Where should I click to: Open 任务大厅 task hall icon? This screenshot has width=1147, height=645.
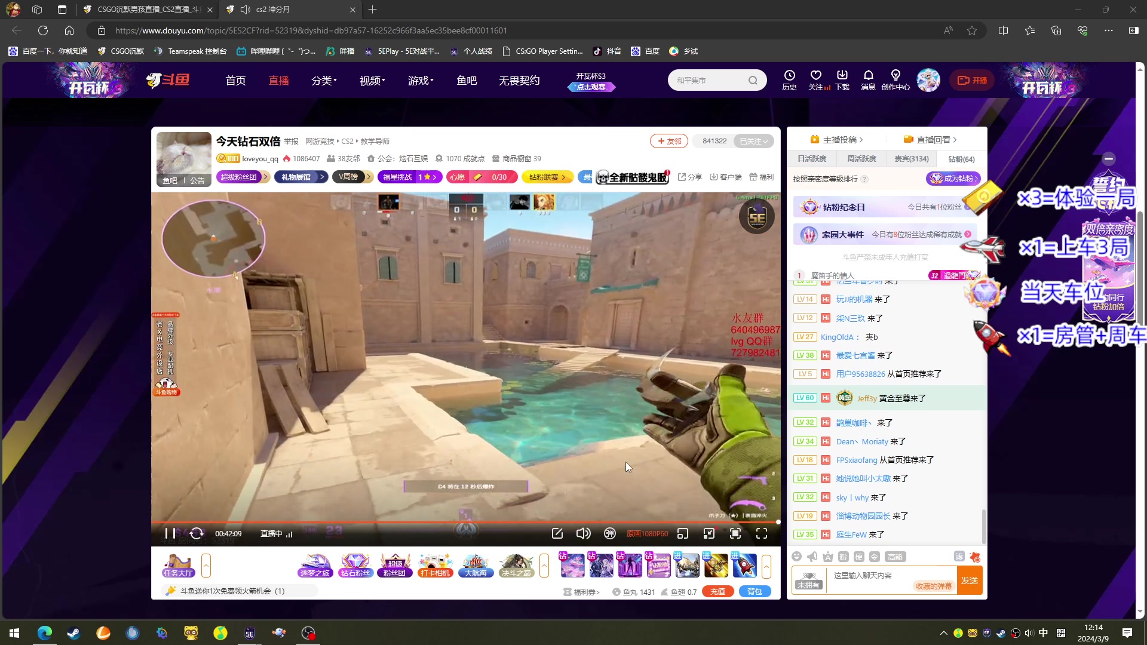tap(178, 566)
